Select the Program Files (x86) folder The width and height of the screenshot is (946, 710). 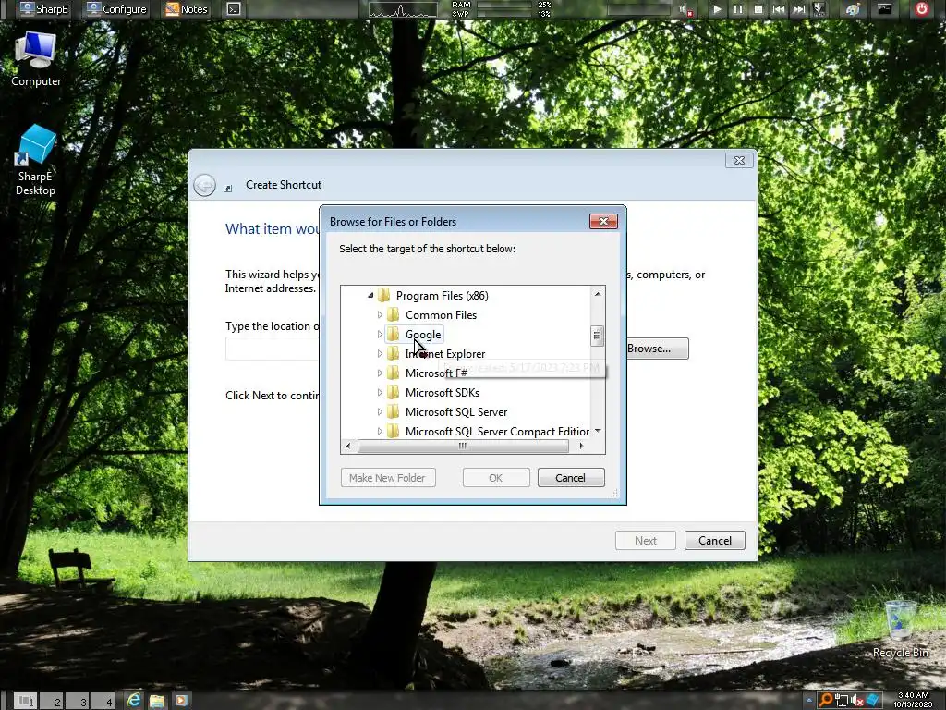click(x=442, y=295)
